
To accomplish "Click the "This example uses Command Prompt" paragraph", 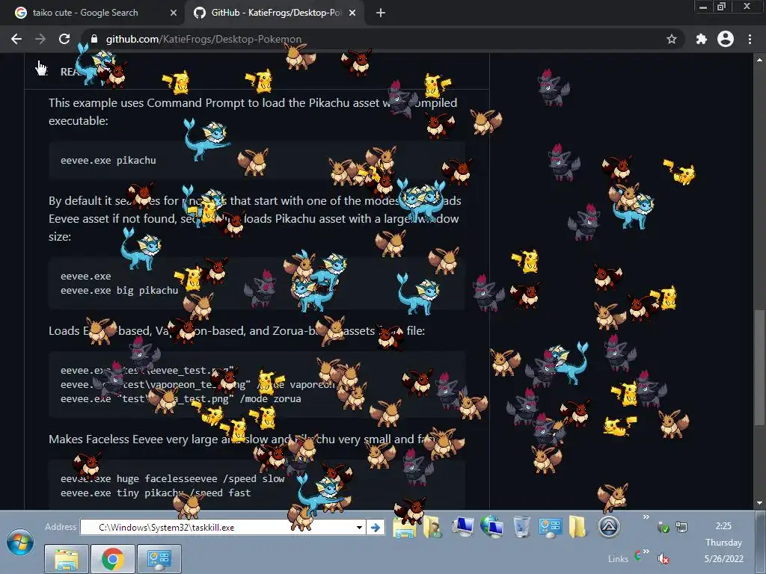I will click(253, 112).
